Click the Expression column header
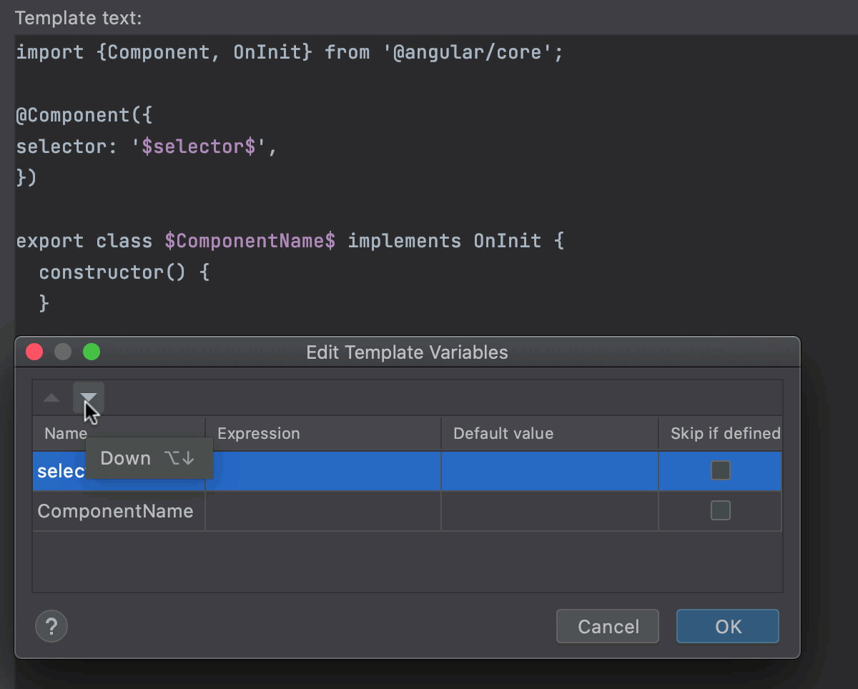858x689 pixels. (259, 433)
